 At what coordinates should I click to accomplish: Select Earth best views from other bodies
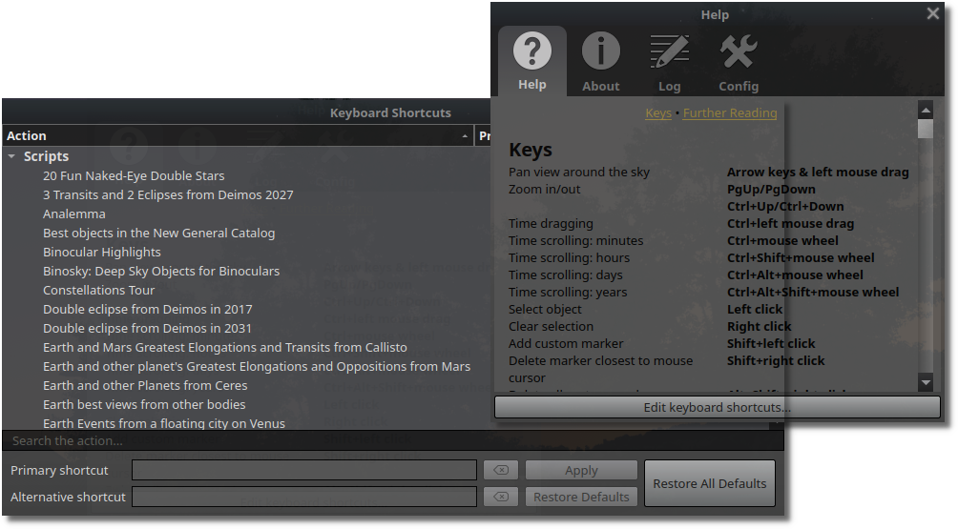pyautogui.click(x=144, y=404)
